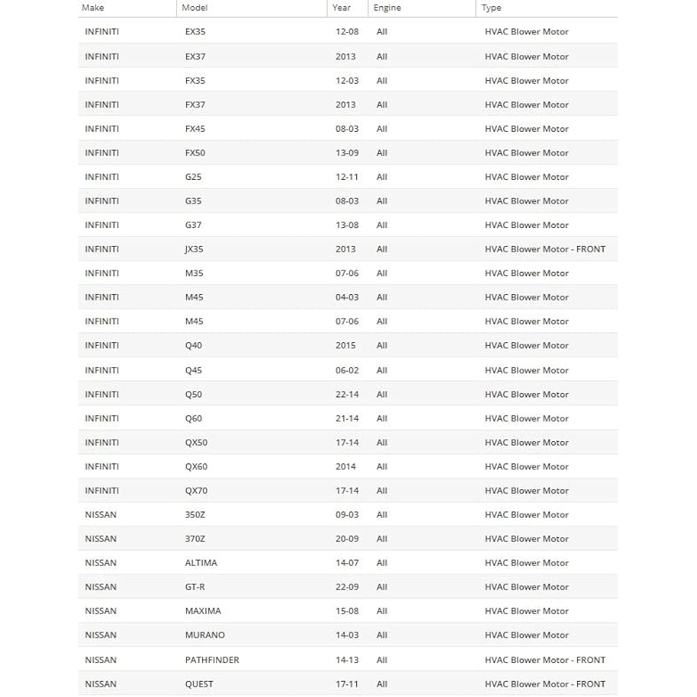
Task: Select the NISSAN 370Z row
Action: coord(348,539)
